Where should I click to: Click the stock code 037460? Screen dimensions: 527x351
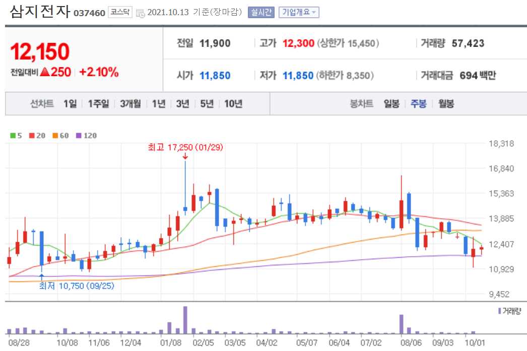tap(89, 13)
